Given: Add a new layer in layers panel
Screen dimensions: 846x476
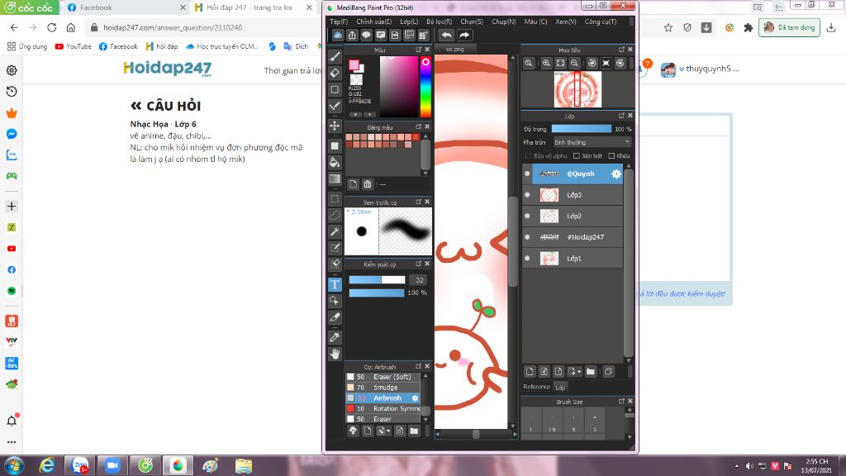Looking at the screenshot, I should [530, 371].
